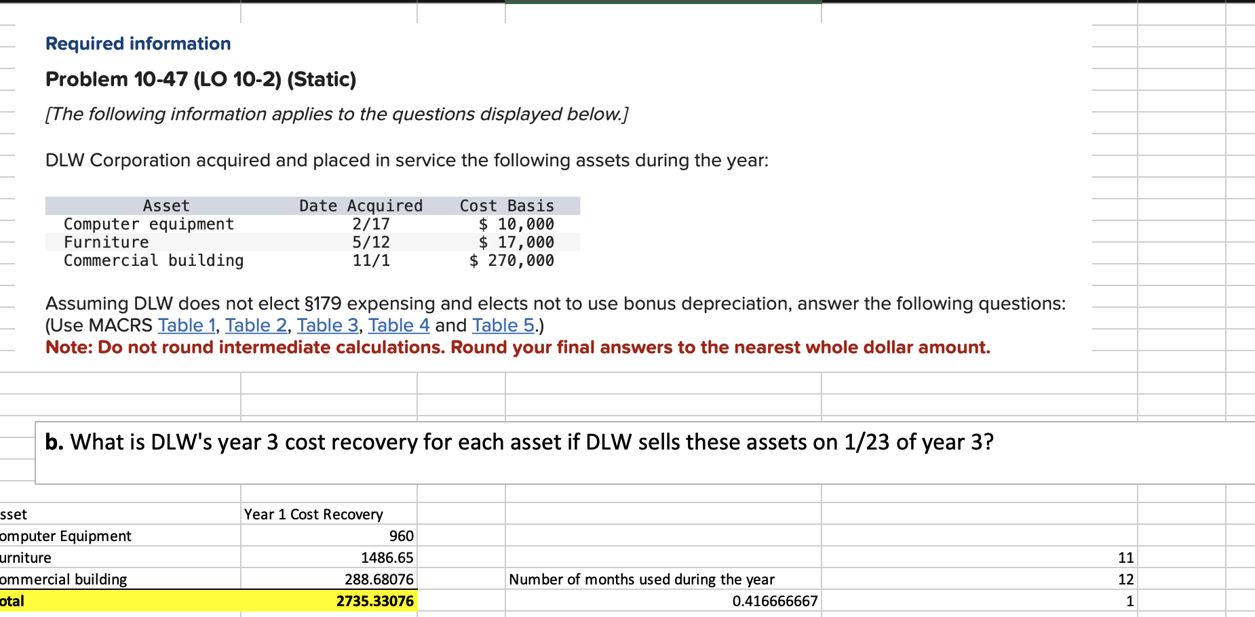The height and width of the screenshot is (617, 1255).
Task: Open the Table 1 MACRS link
Action: click(x=186, y=325)
